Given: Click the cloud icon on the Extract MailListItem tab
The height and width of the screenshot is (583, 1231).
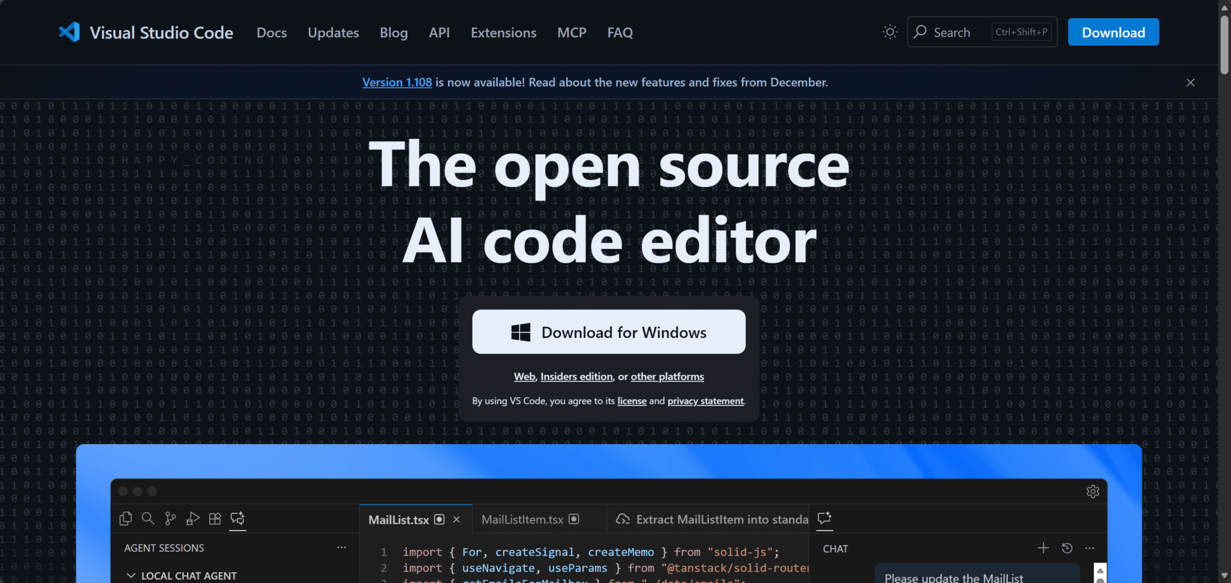Looking at the screenshot, I should click(623, 519).
